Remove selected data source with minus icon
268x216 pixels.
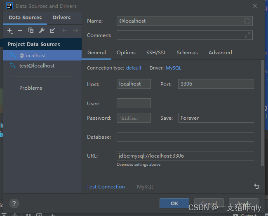point(20,30)
